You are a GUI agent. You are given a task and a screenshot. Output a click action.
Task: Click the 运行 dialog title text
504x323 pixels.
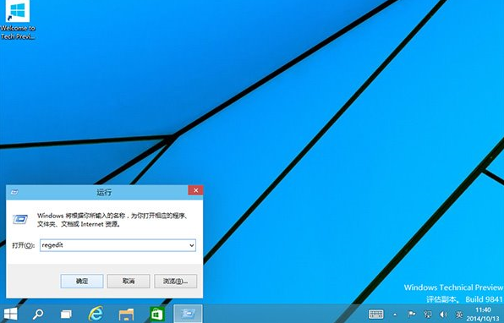(x=104, y=192)
